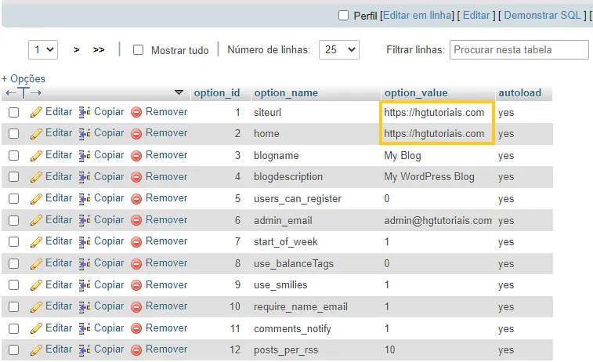The image size is (593, 362).
Task: Open the column options triangle dropdown
Action: click(x=179, y=92)
